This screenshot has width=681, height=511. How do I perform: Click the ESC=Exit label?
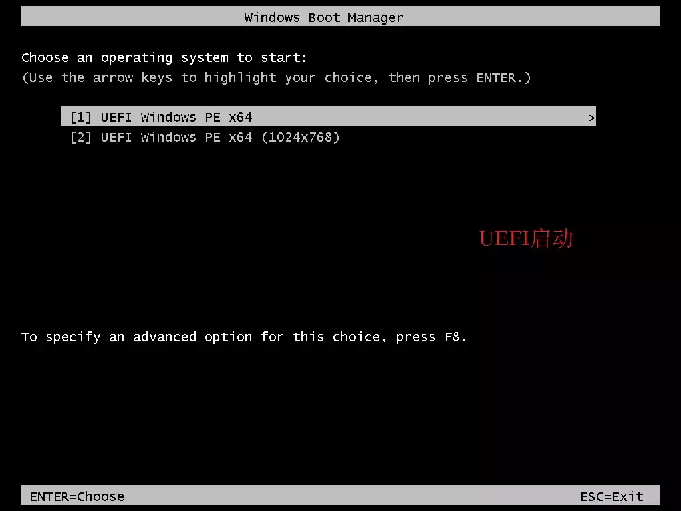pos(612,496)
